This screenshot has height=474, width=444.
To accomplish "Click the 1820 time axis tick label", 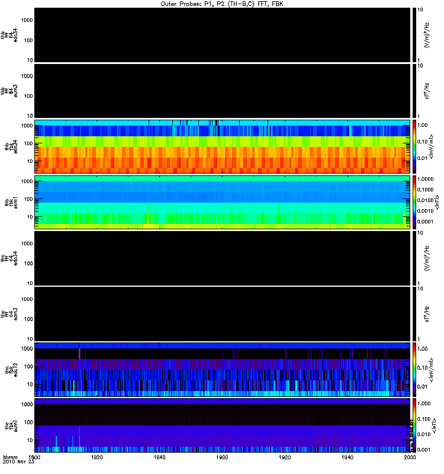I will coord(97,457).
